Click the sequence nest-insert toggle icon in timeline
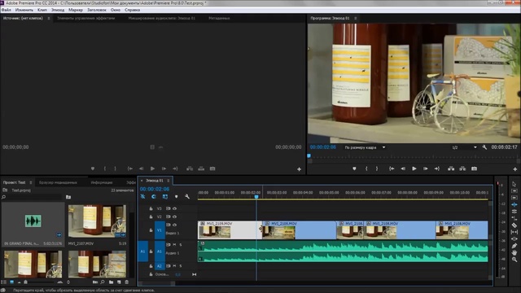Viewport: 521px width, 293px height. (143, 197)
